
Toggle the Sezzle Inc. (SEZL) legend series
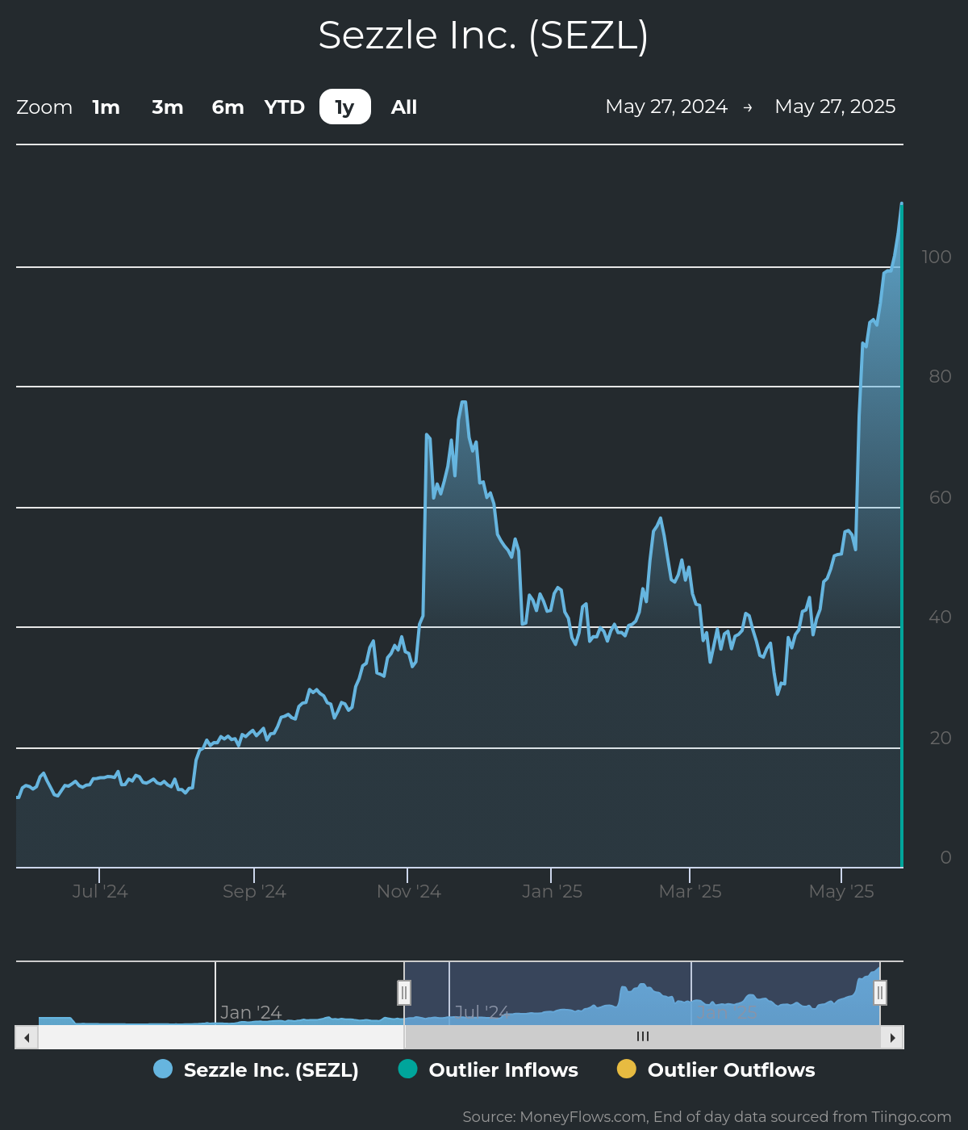tap(256, 1069)
